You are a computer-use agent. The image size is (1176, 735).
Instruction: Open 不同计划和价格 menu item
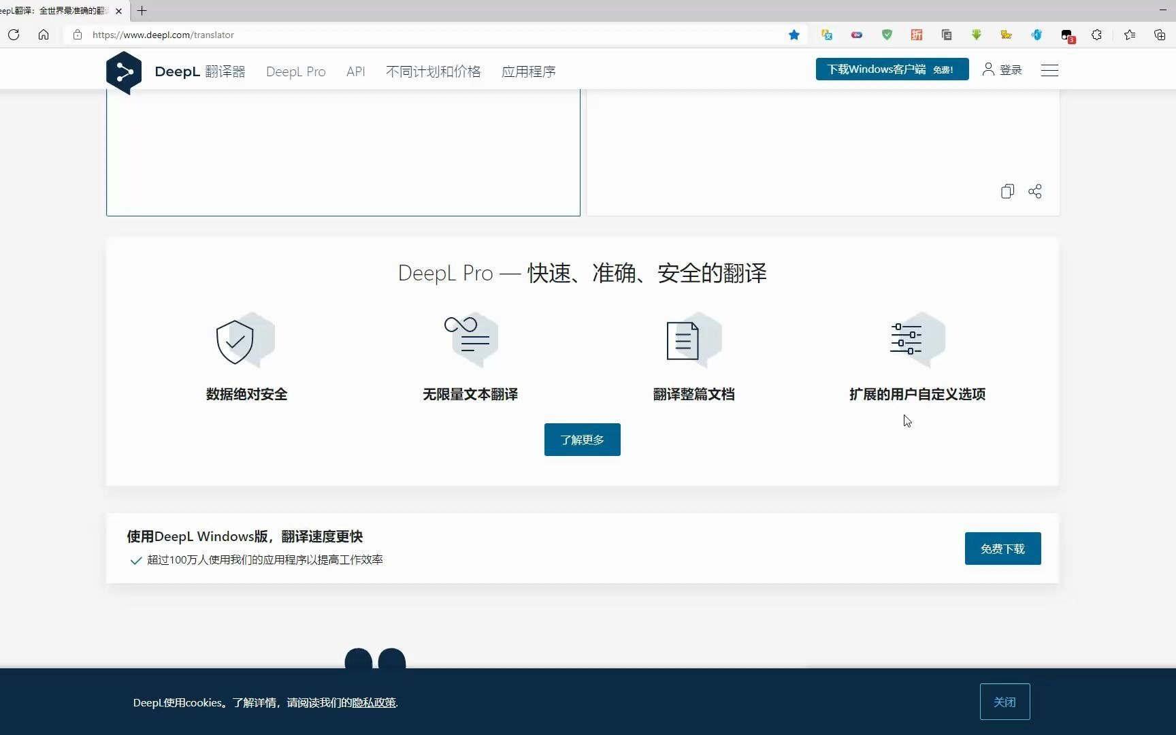tap(433, 71)
